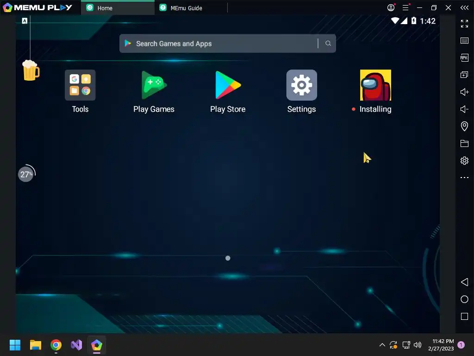Open File Explorer from taskbar

click(x=35, y=345)
